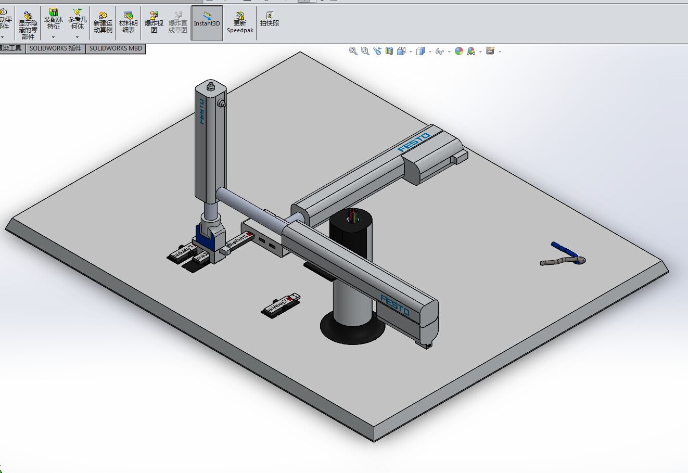Open Apply Scene dropdown arrow
688x473 pixels.
(480, 52)
